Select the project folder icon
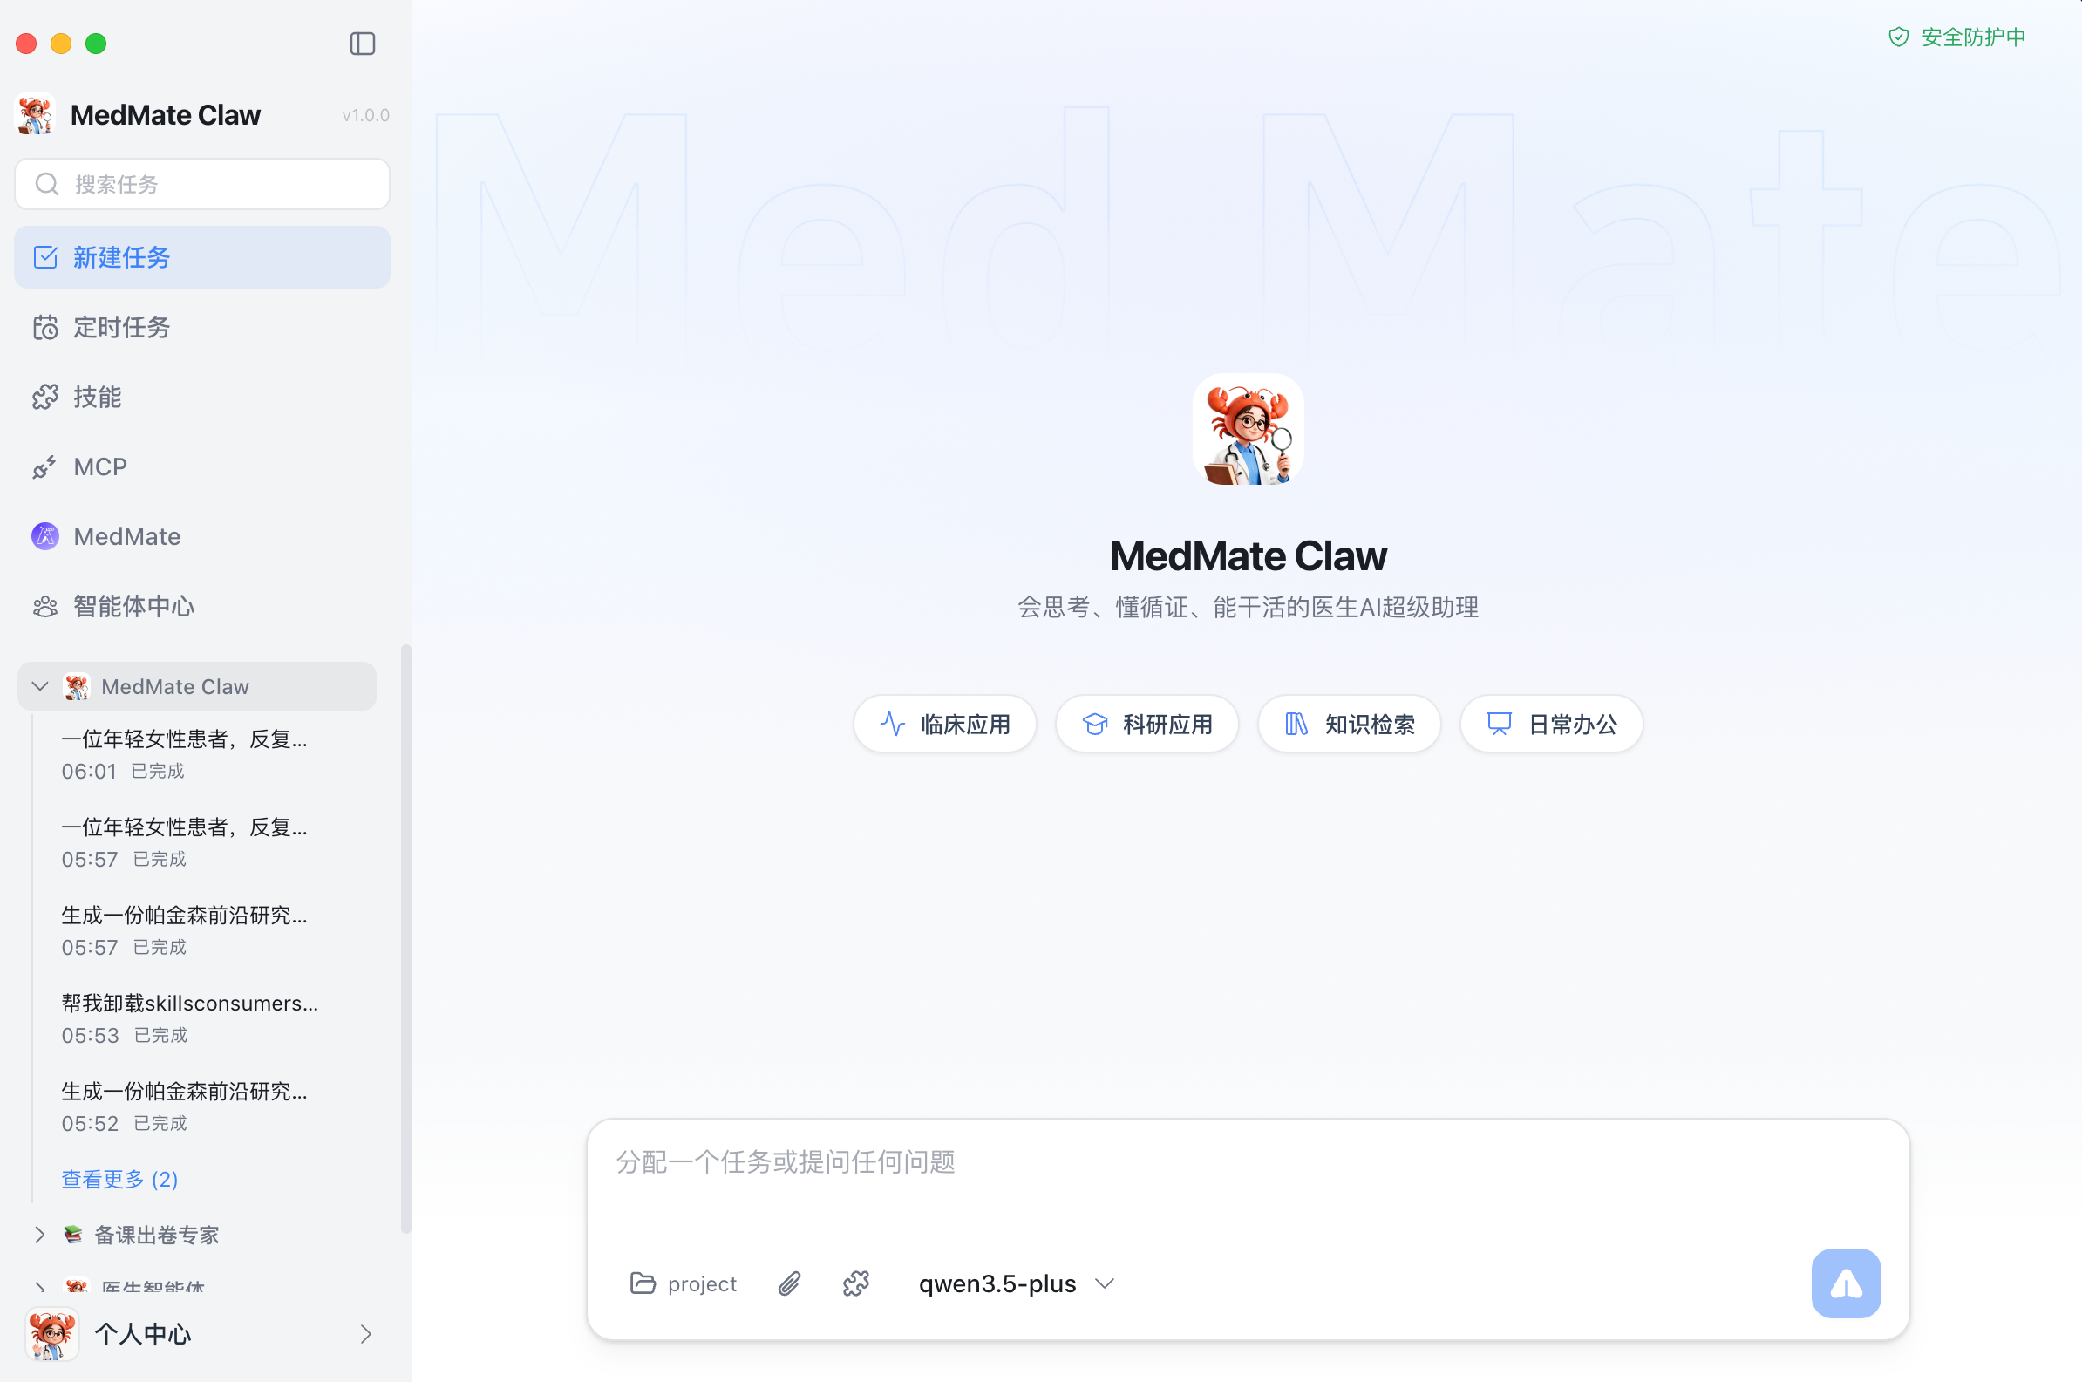2082x1382 pixels. (643, 1283)
